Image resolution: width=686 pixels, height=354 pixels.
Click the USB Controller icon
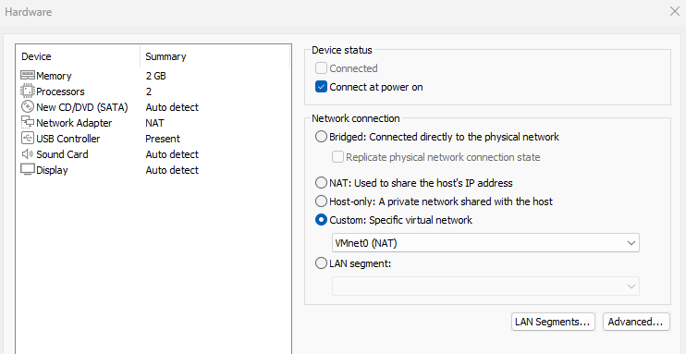[28, 139]
